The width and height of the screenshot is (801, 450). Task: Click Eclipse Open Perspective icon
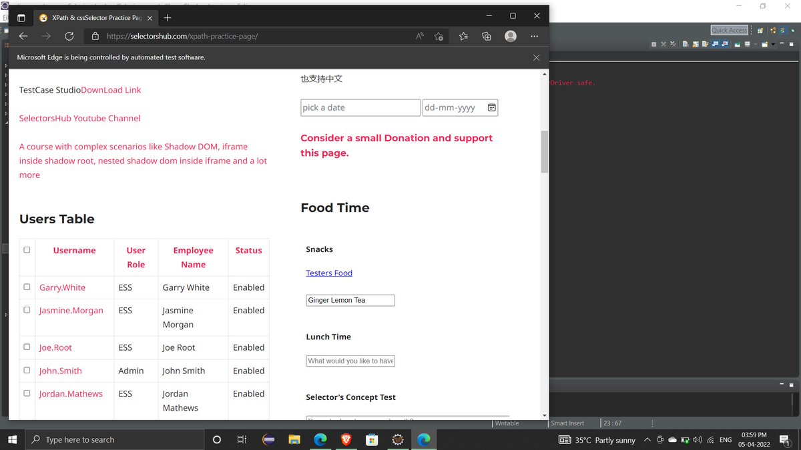(760, 31)
